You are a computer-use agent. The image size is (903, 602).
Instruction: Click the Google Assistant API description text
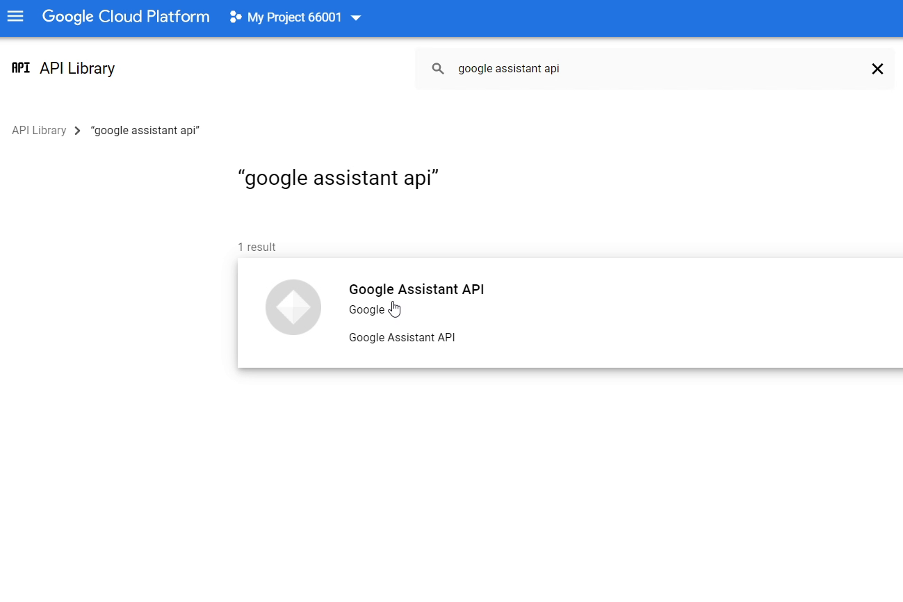coord(402,338)
